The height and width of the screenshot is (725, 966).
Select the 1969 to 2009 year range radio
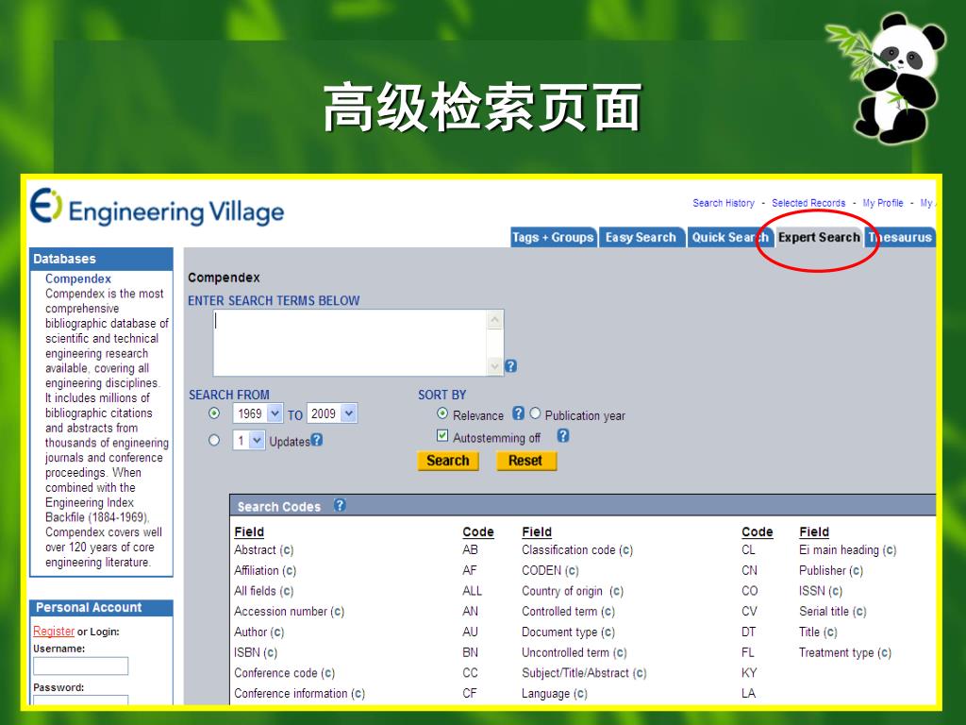pos(214,413)
